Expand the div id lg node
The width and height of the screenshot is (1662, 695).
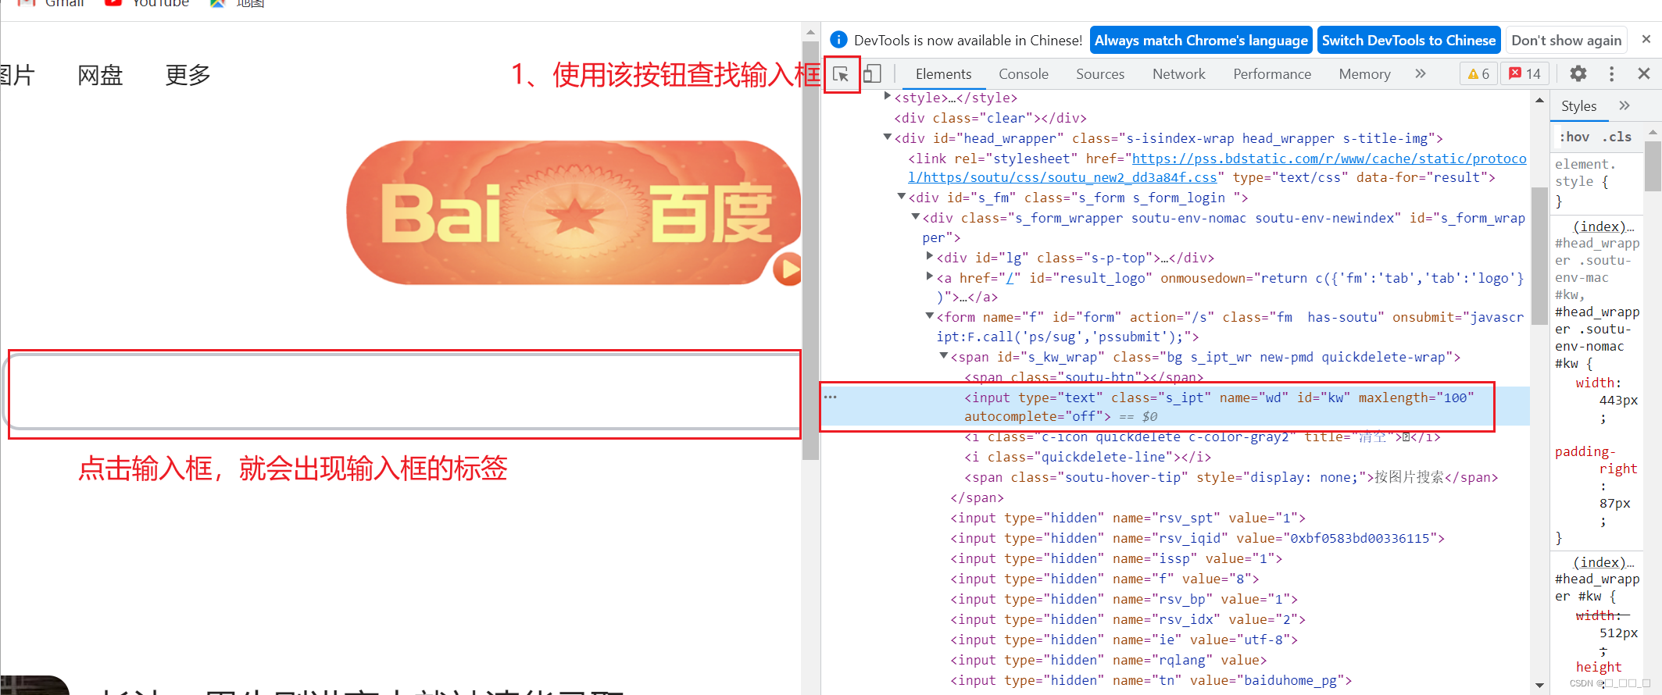pos(929,255)
